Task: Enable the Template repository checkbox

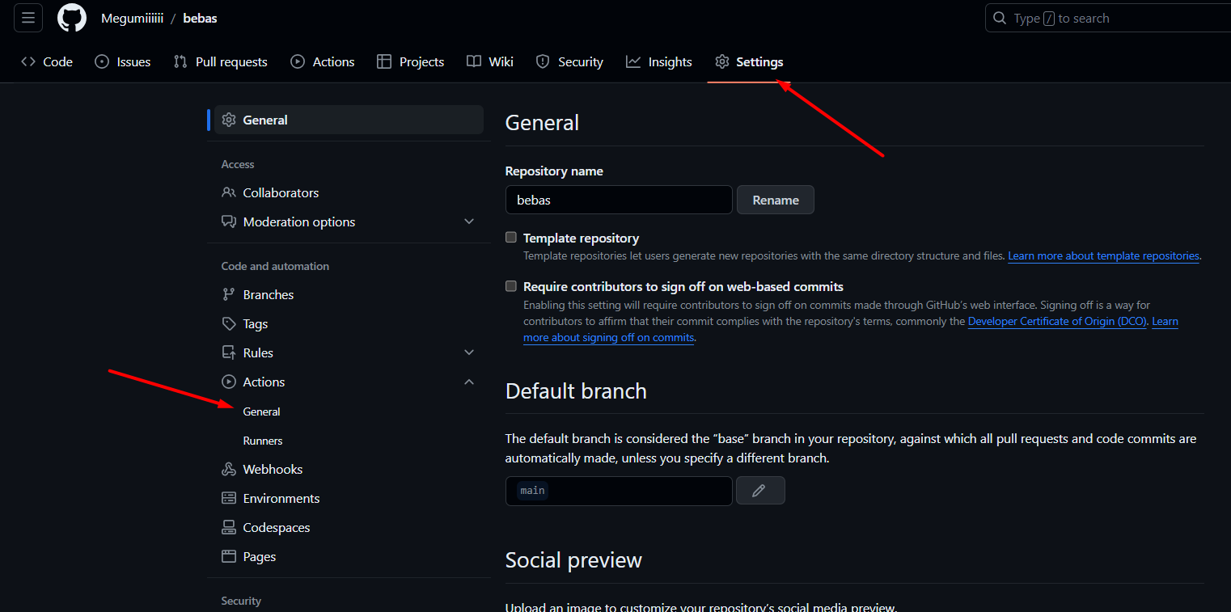Action: 511,238
